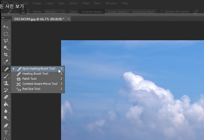Screen dimensions: 204x140
Task: Select the Magic Wand tool
Action: click(x=6, y=48)
